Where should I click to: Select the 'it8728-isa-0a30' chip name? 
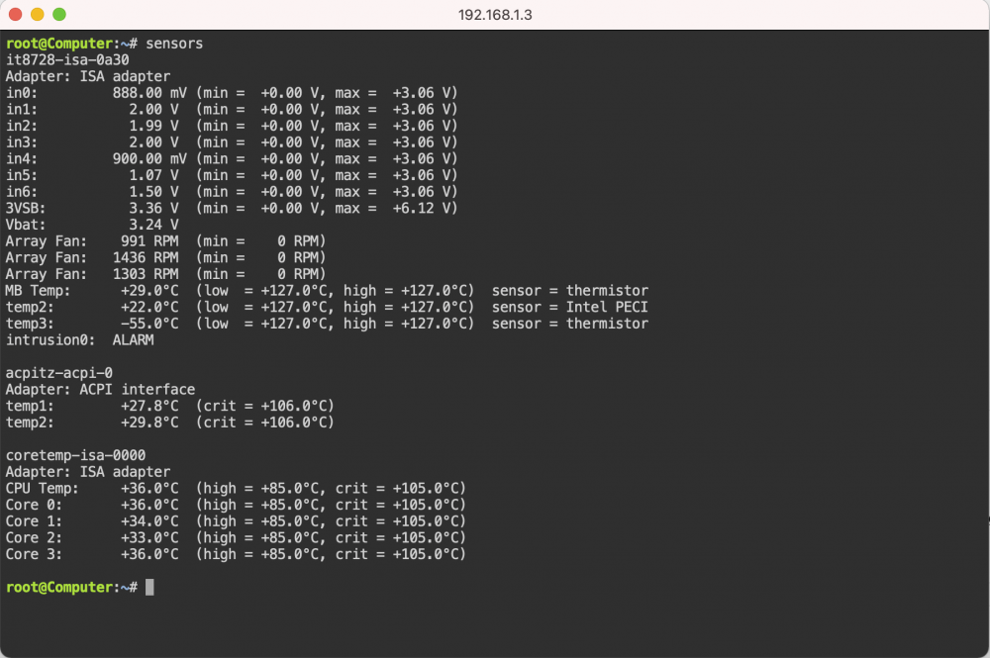[67, 60]
